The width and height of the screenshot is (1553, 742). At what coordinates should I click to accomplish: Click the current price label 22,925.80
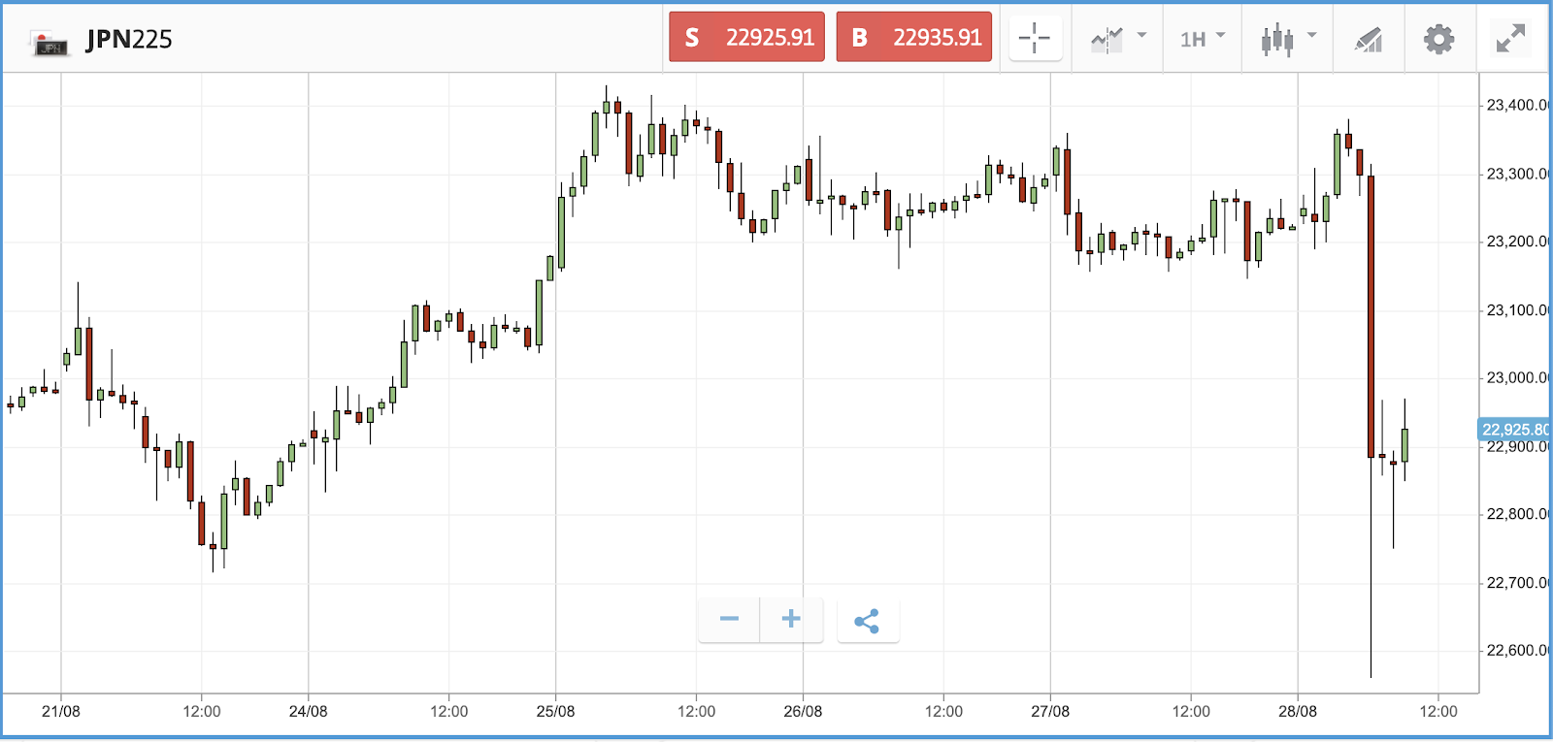[1513, 429]
